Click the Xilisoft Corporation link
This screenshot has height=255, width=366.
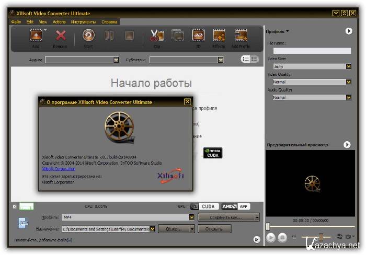(x=58, y=169)
